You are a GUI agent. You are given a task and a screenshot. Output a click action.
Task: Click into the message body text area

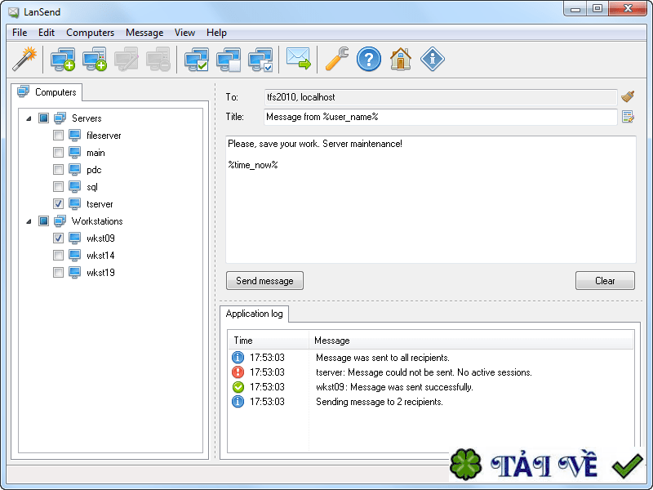click(x=431, y=199)
